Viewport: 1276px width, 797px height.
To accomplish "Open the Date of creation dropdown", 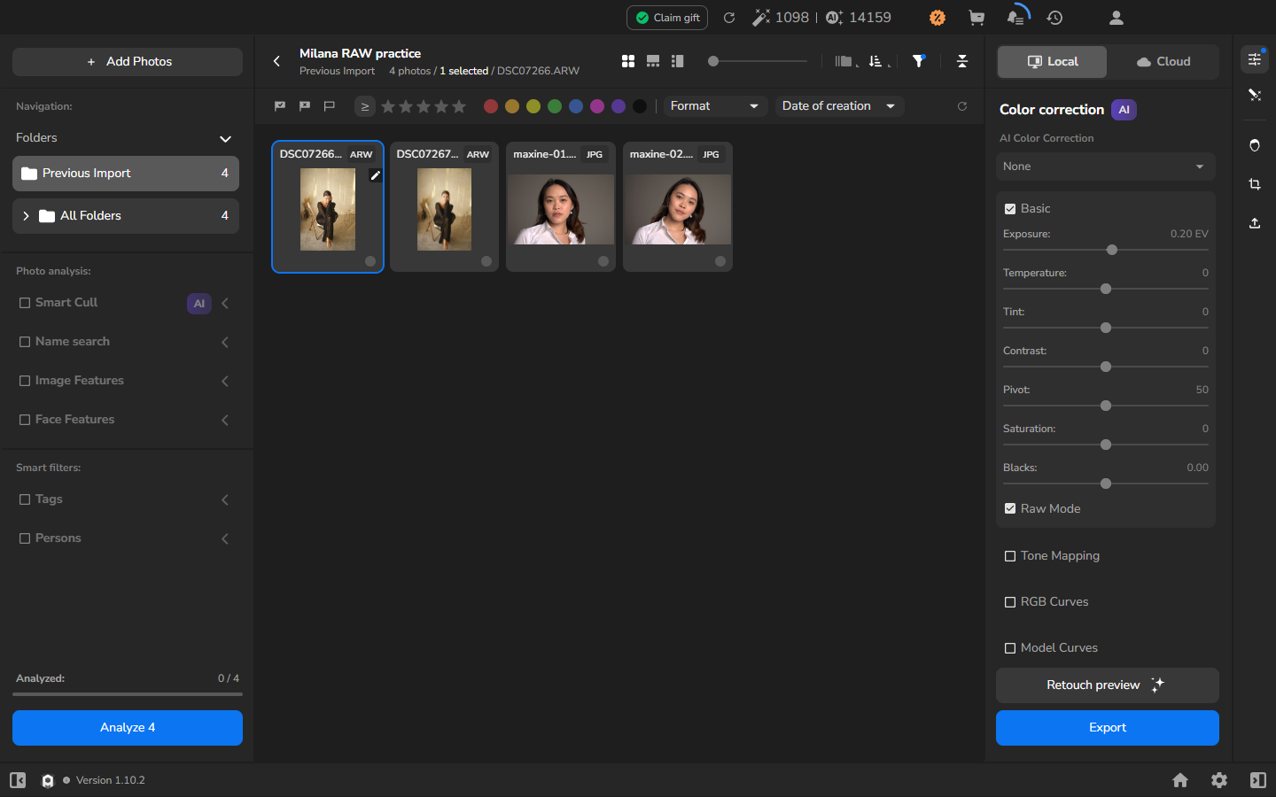I will coord(839,106).
